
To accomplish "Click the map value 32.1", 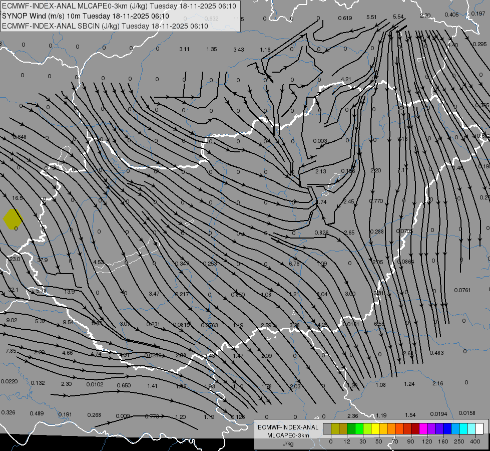I will 13,290.
